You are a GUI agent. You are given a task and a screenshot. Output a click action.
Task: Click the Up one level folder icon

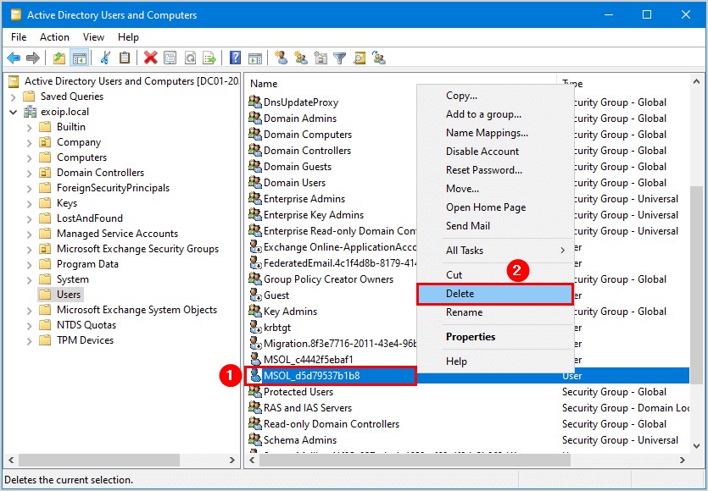click(59, 58)
